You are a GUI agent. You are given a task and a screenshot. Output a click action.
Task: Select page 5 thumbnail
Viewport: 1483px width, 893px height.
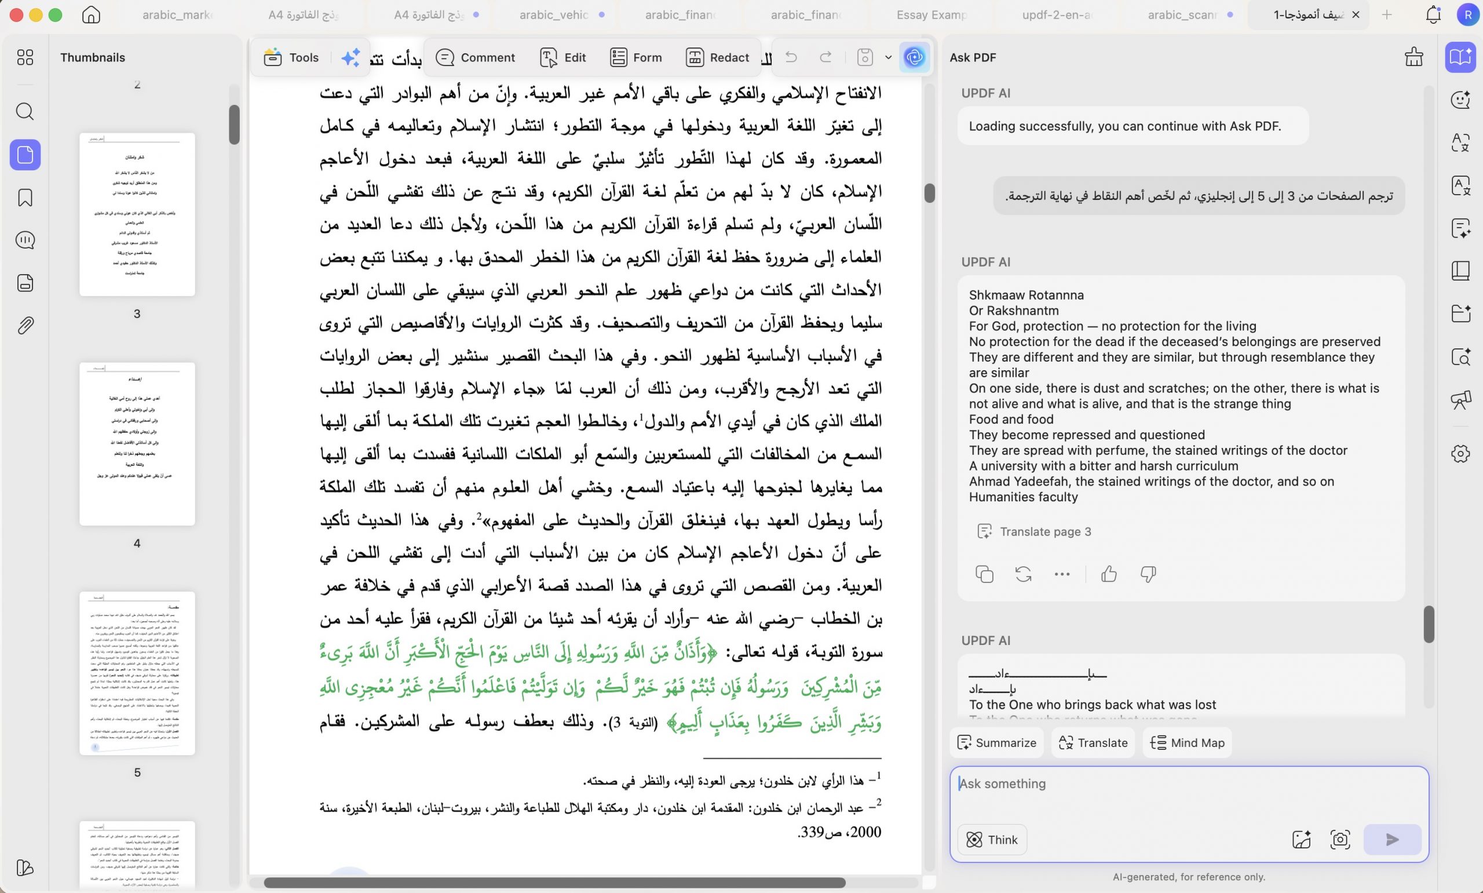137,673
